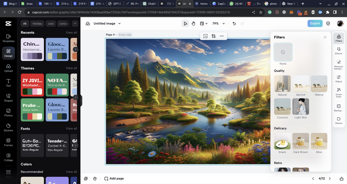Select the Holiday filter tag
Viewport: 347px width, 184px height.
pos(37,24)
